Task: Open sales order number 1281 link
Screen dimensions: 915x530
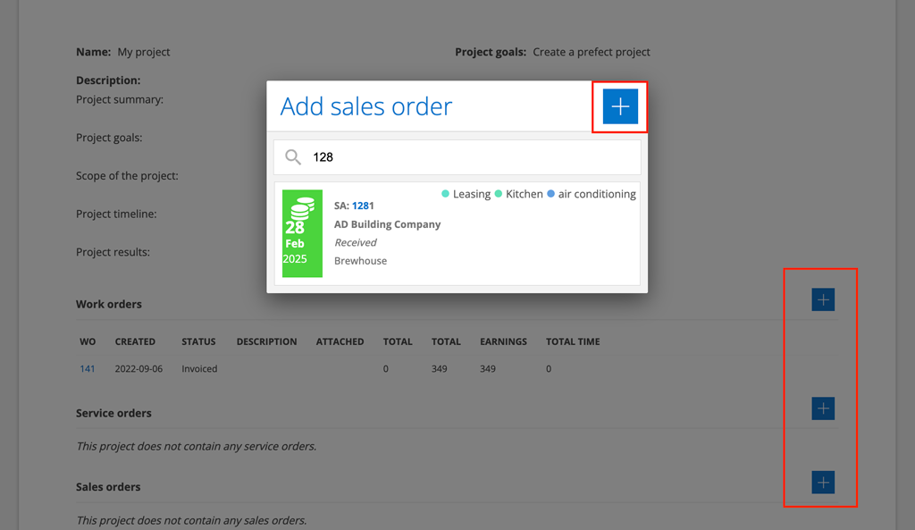Action: click(x=363, y=206)
